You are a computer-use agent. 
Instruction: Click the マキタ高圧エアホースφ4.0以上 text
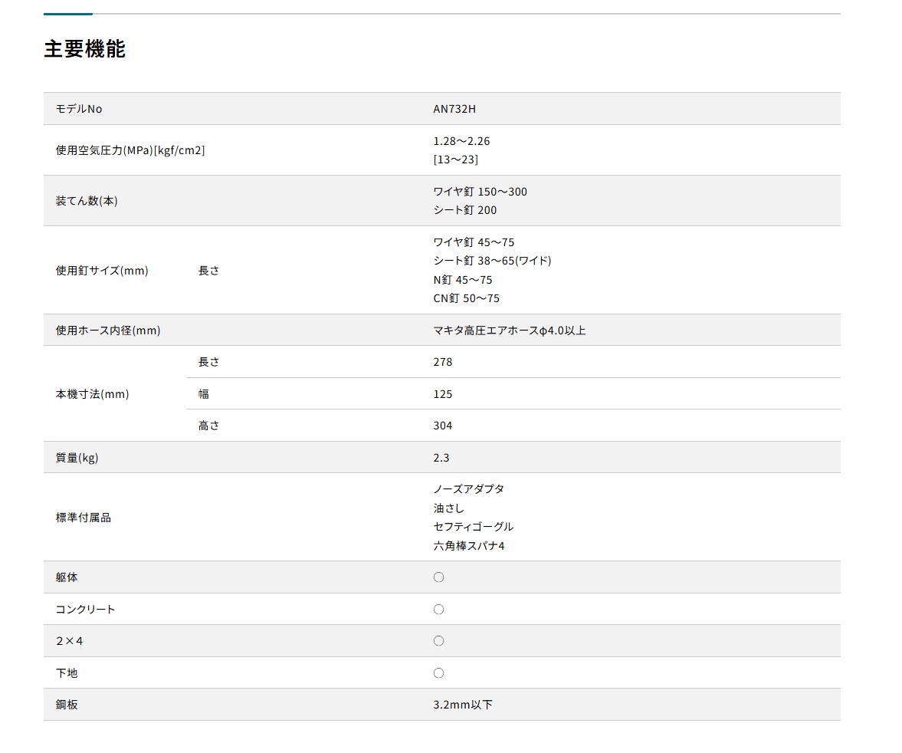510,330
